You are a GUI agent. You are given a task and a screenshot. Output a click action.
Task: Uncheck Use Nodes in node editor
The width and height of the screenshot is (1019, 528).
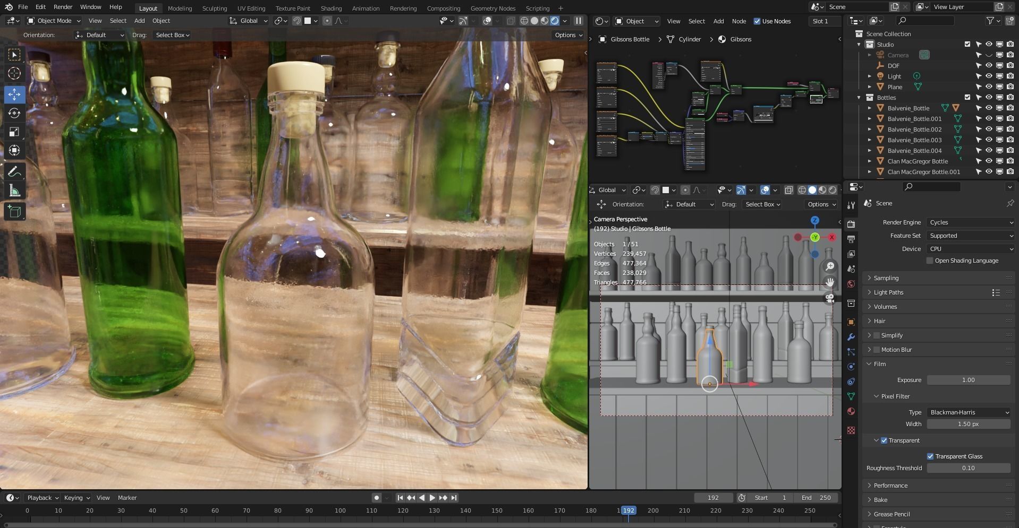757,21
